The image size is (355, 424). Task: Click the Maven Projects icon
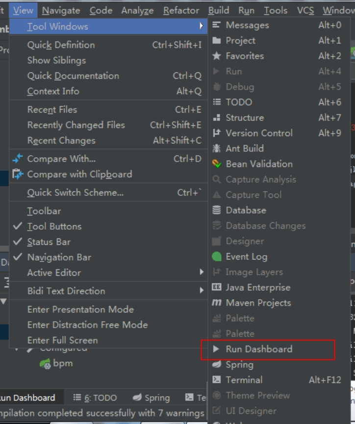[x=216, y=303]
